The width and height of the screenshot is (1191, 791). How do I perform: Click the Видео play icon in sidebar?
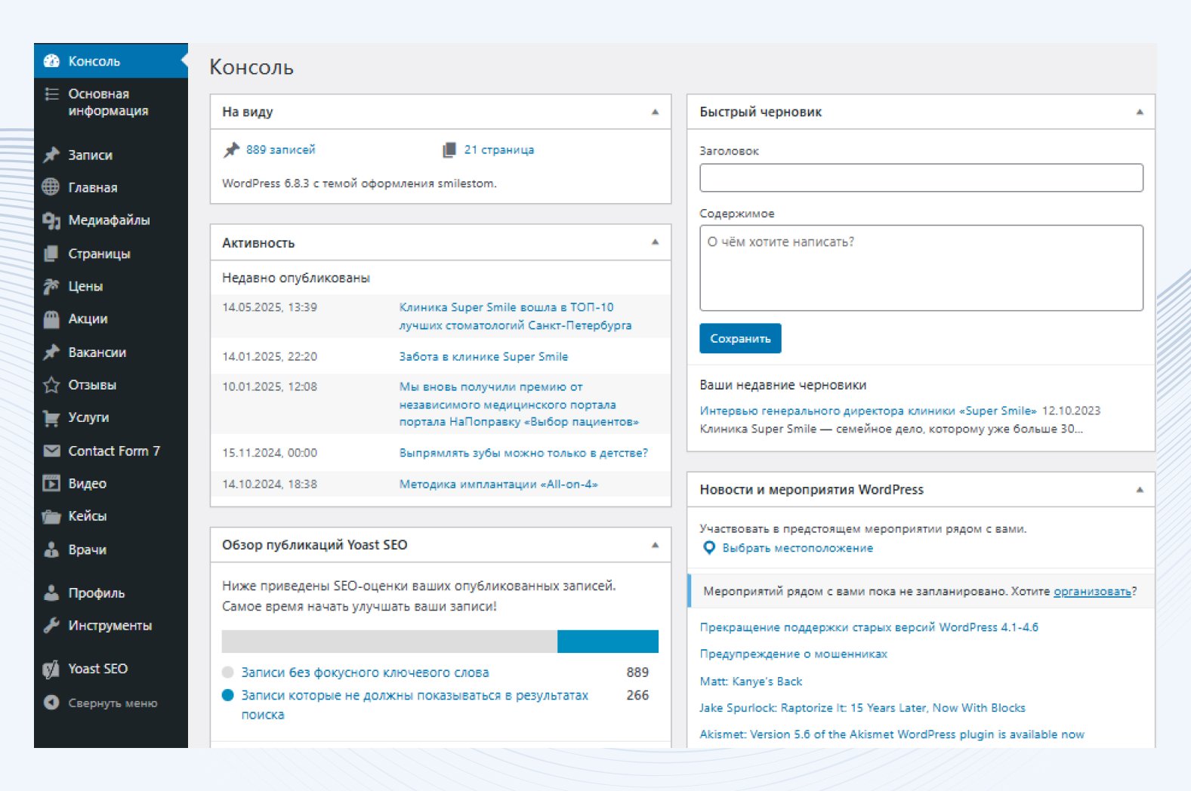pos(51,484)
